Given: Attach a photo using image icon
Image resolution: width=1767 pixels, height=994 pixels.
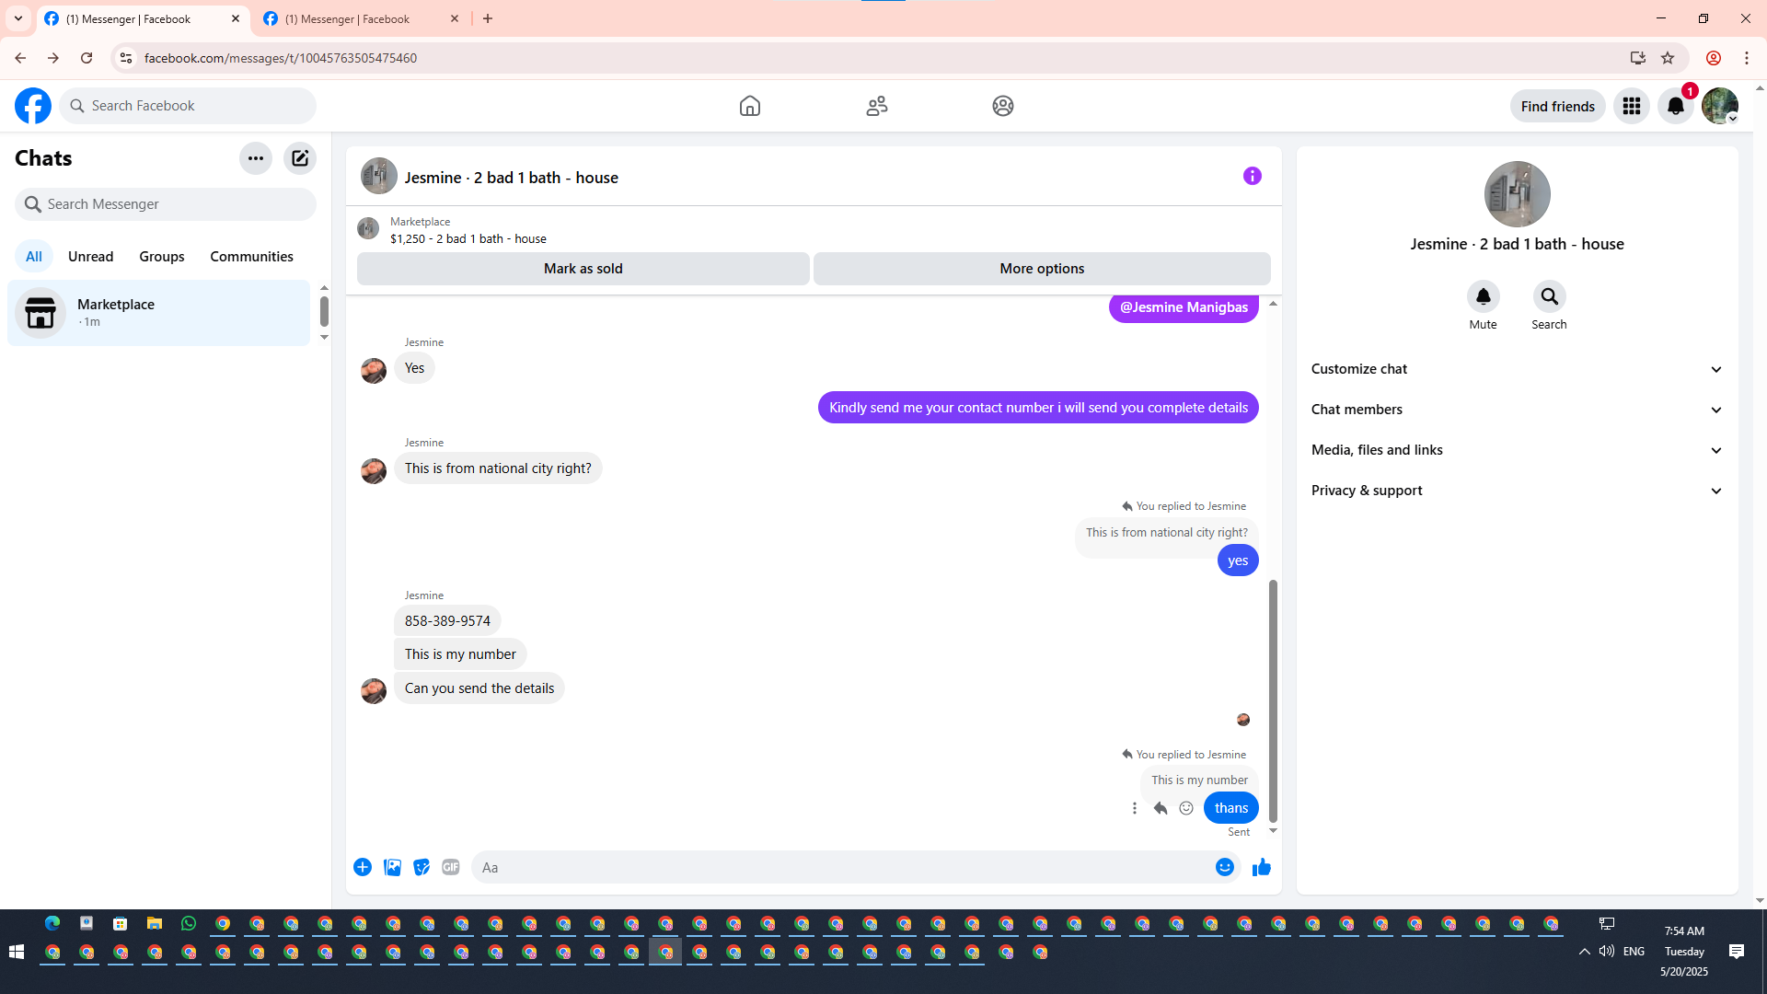Looking at the screenshot, I should click(x=392, y=867).
